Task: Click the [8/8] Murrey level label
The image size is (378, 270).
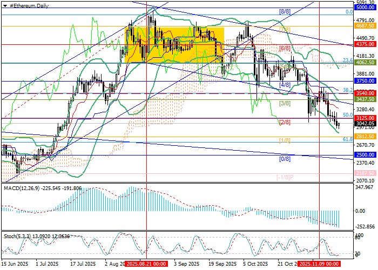Action: click(285, 11)
